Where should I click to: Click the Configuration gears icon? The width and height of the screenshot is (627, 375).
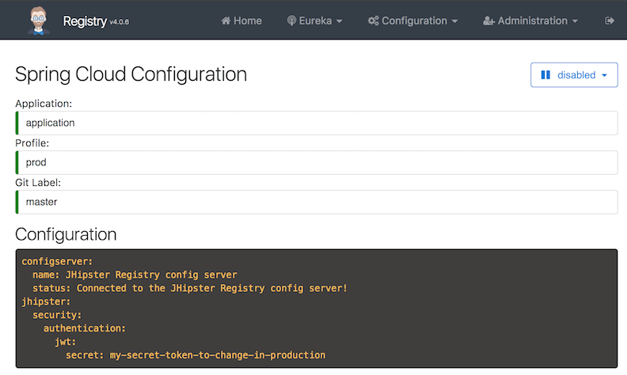click(373, 21)
